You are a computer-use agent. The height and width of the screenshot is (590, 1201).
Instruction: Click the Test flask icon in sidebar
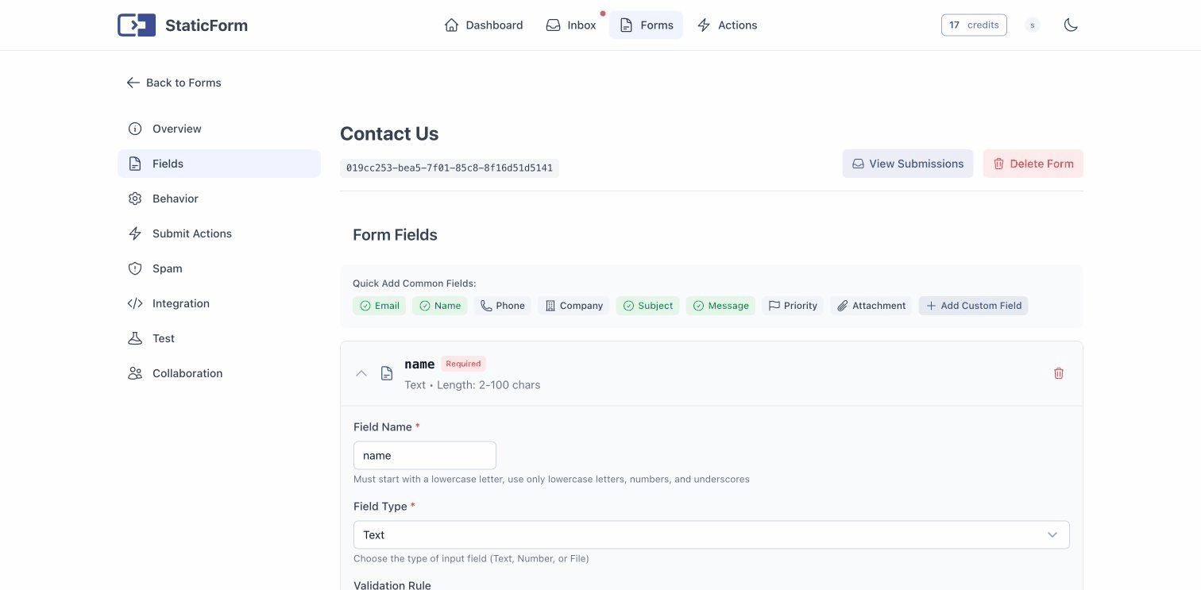[x=135, y=338]
